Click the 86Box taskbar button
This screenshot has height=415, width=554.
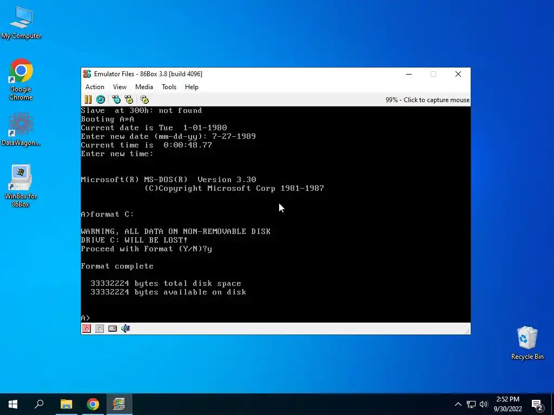click(x=119, y=404)
